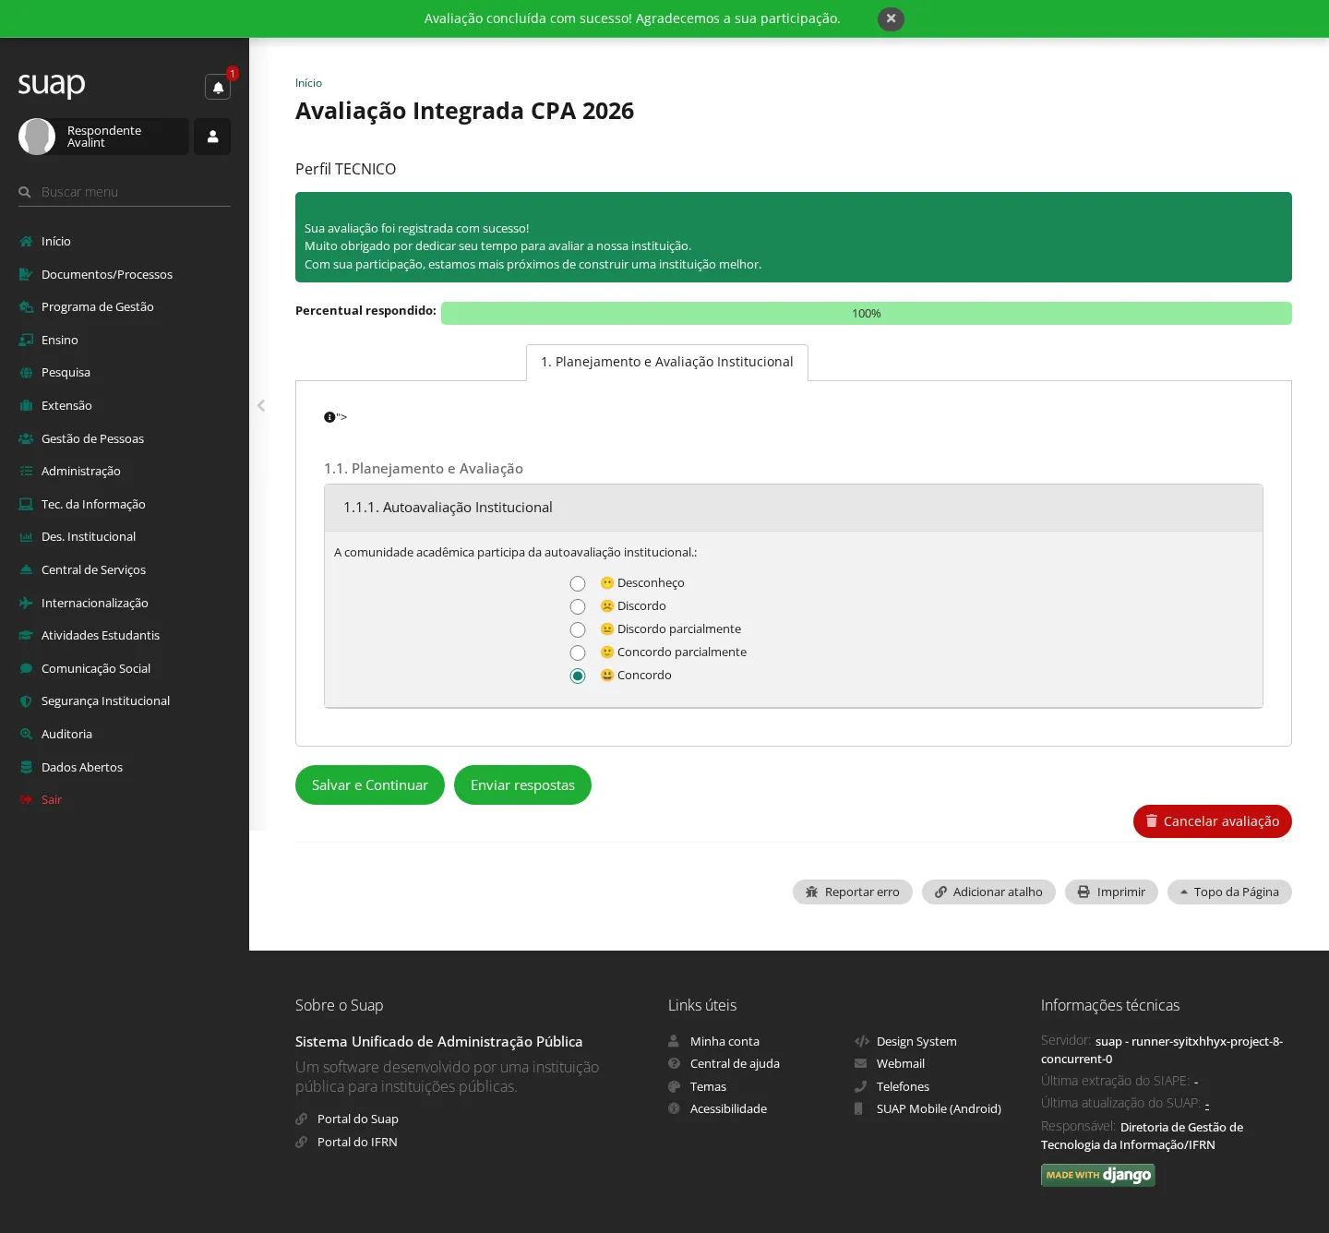Click the info icon above section 1.1

(329, 417)
